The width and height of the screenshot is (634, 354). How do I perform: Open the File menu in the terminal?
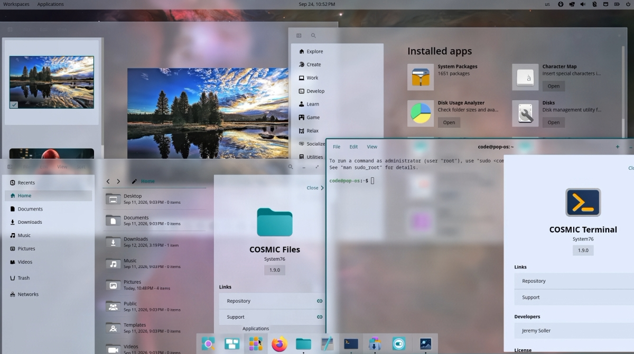tap(337, 147)
